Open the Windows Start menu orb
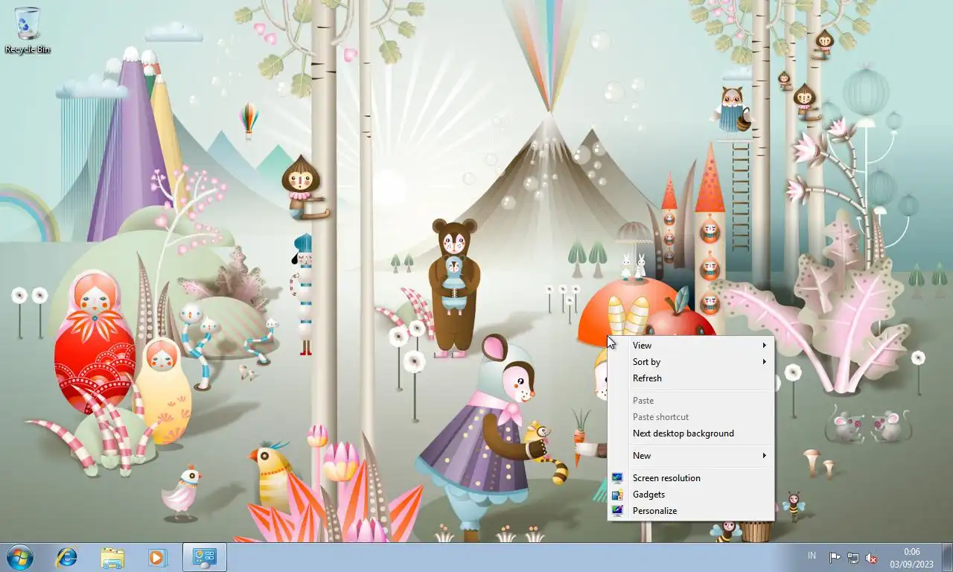The height and width of the screenshot is (572, 953). (x=20, y=557)
